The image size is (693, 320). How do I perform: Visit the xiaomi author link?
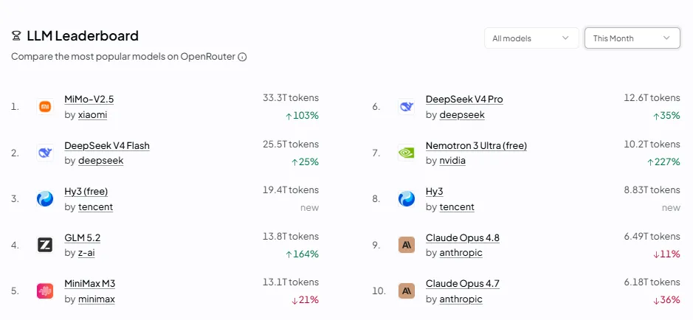tap(92, 115)
